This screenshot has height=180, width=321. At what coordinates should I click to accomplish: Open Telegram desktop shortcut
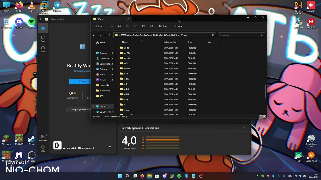click(57, 7)
